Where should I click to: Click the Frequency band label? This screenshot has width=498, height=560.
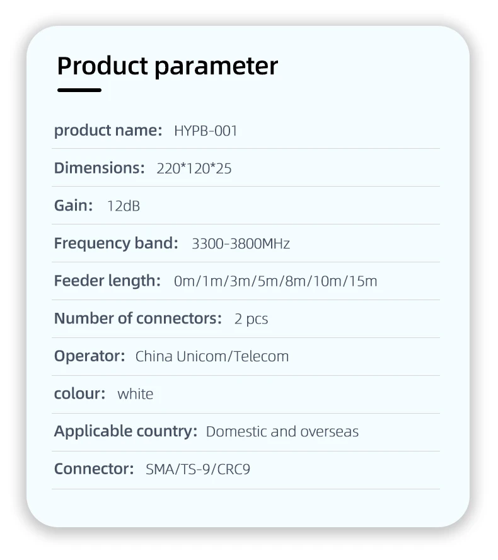(116, 243)
